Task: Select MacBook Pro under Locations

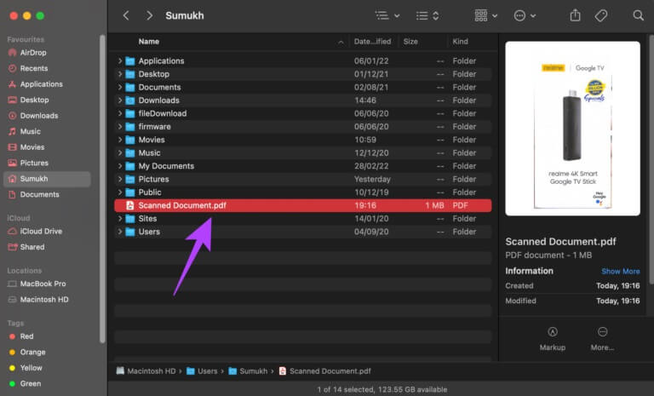Action: pos(47,284)
